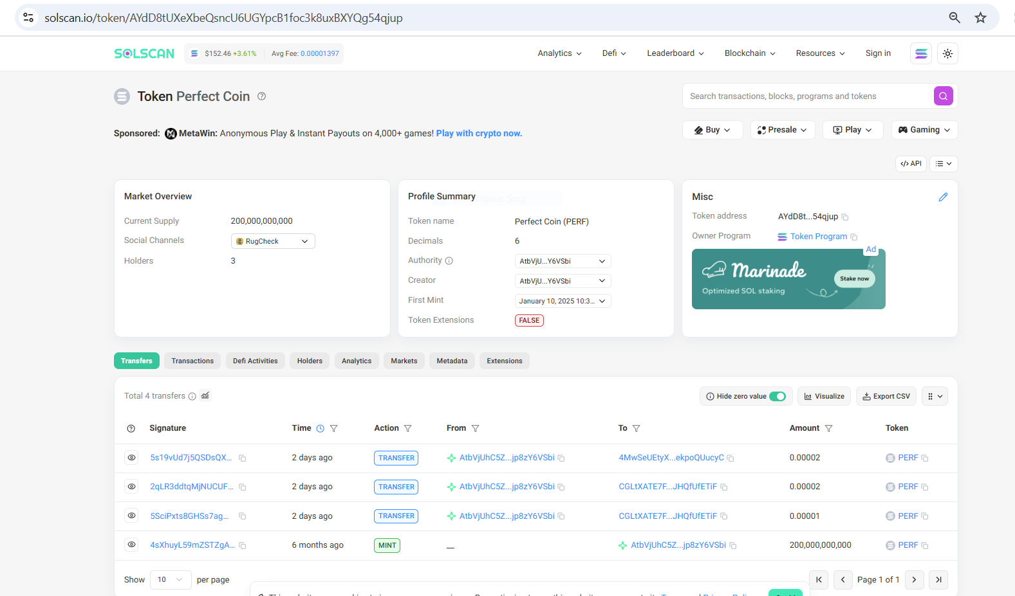1015x596 pixels.
Task: Toggle the Hide zero value switch
Action: click(778, 397)
